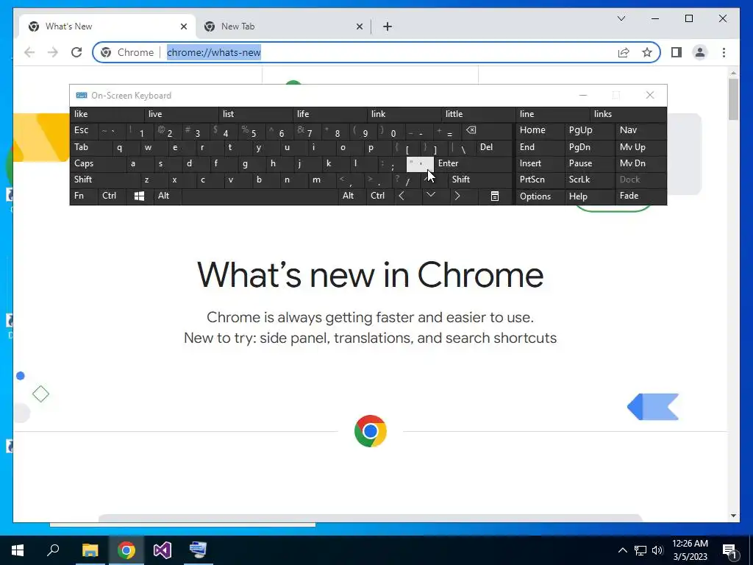Tap the Esc key on On-Screen Keyboard
753x565 pixels.
84,130
